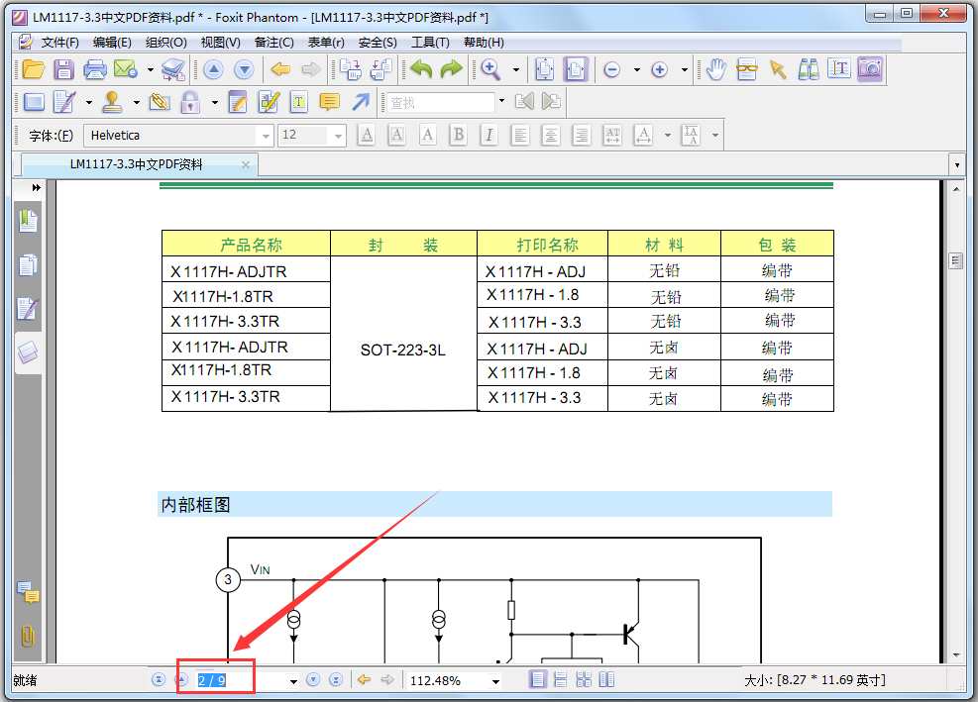The width and height of the screenshot is (978, 702).
Task: Redo action green arrow
Action: click(x=452, y=69)
